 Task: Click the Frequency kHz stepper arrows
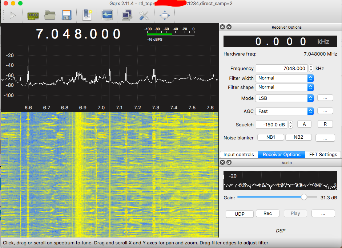click(311, 68)
